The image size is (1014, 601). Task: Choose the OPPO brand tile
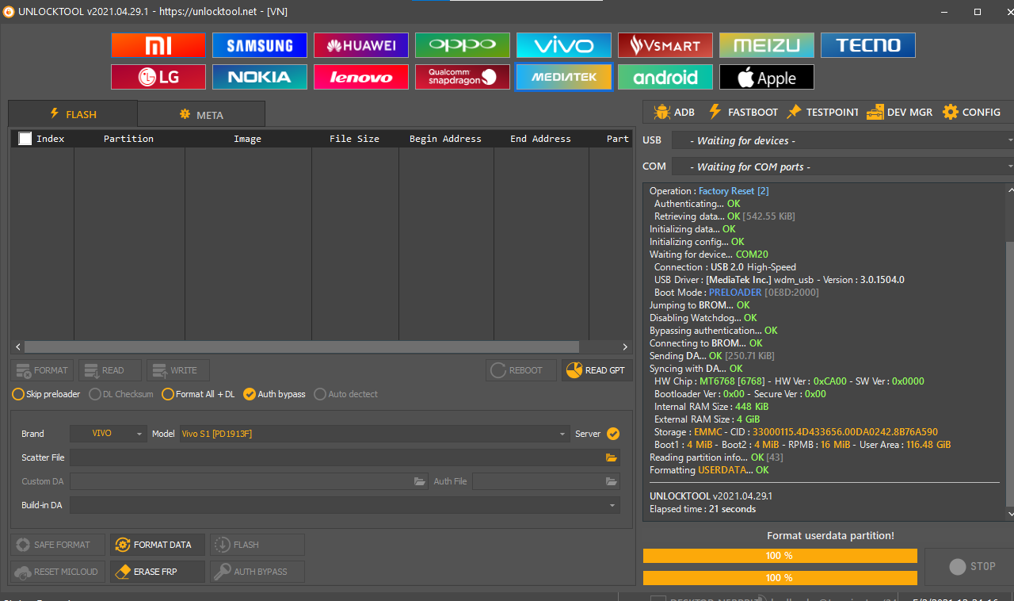(x=463, y=45)
